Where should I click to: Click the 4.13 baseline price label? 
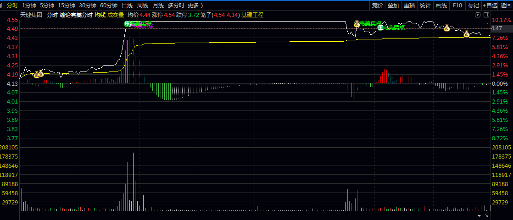12,84
